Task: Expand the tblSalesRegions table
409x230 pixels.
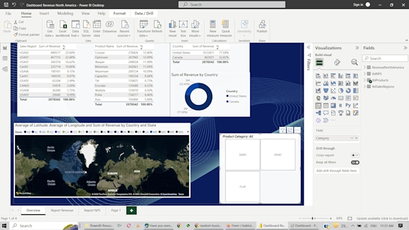Action: [x=364, y=86]
